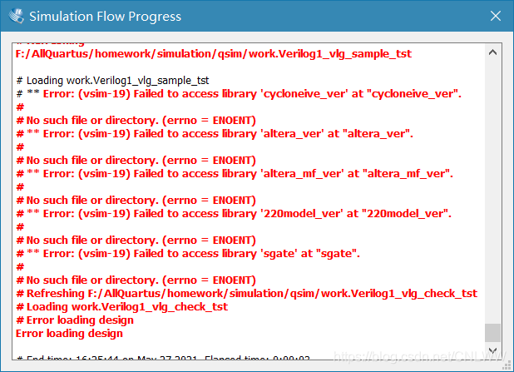This screenshot has width=514, height=372.
Task: Click the '# Error loading design' line
Action: [x=75, y=320]
